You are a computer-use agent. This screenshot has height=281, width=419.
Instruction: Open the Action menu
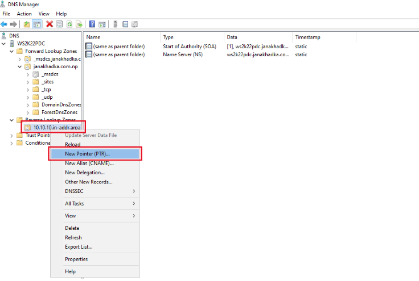(24, 14)
